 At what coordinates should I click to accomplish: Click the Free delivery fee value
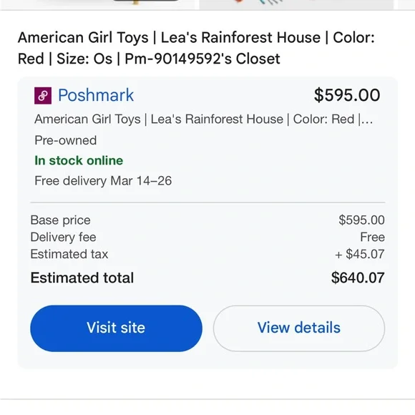(x=372, y=237)
